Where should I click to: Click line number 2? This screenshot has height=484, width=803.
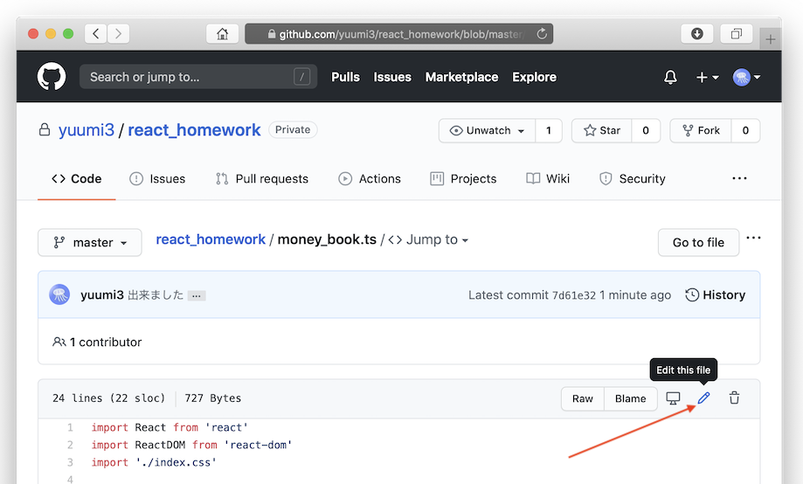[x=70, y=445]
